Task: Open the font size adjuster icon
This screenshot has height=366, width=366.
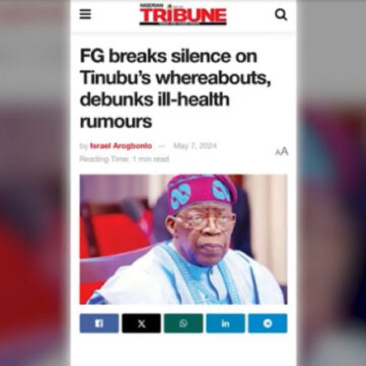Action: pos(282,151)
